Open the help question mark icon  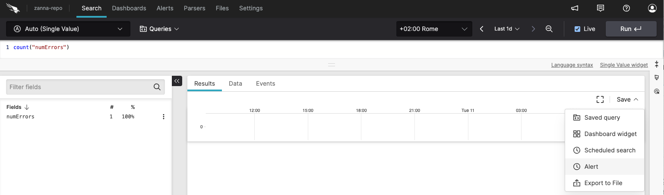coord(626,8)
